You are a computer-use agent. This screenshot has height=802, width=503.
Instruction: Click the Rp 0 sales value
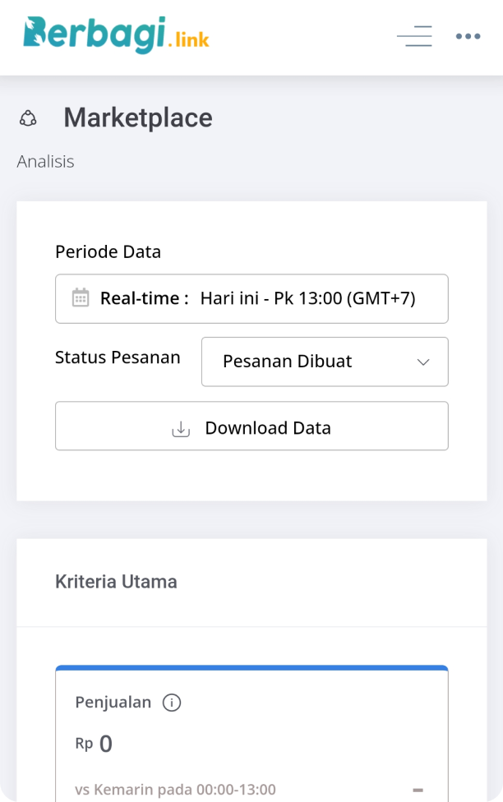point(95,744)
